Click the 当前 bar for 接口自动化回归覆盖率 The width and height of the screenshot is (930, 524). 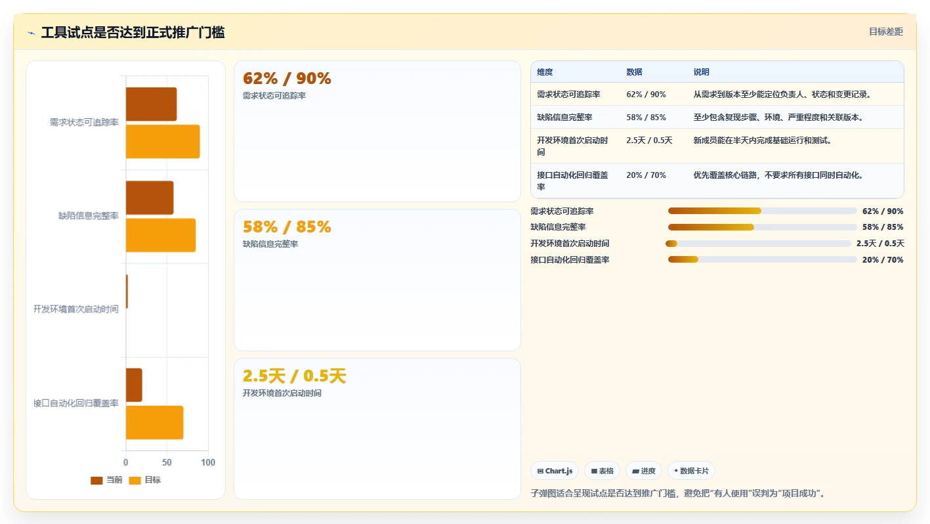pos(134,385)
